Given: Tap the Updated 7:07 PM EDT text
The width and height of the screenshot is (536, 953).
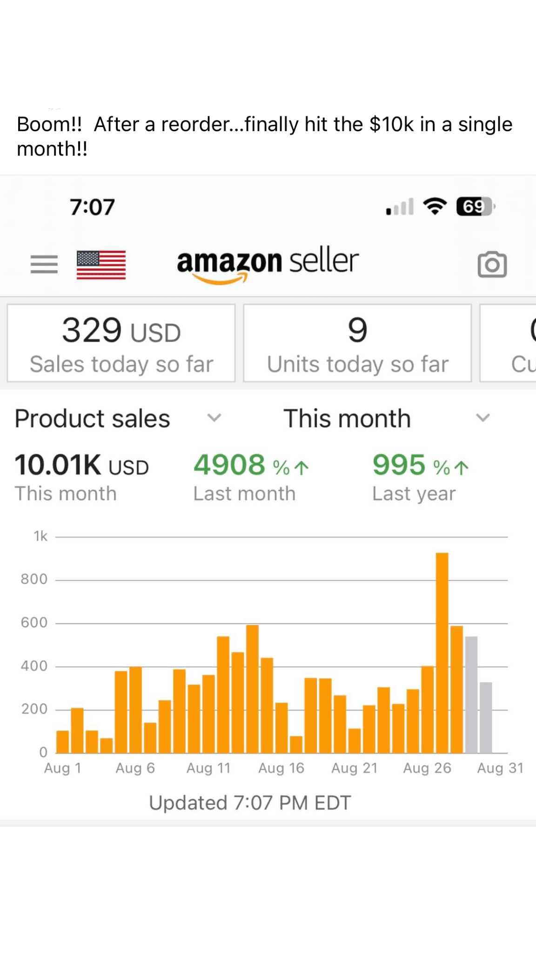Looking at the screenshot, I should [x=250, y=803].
